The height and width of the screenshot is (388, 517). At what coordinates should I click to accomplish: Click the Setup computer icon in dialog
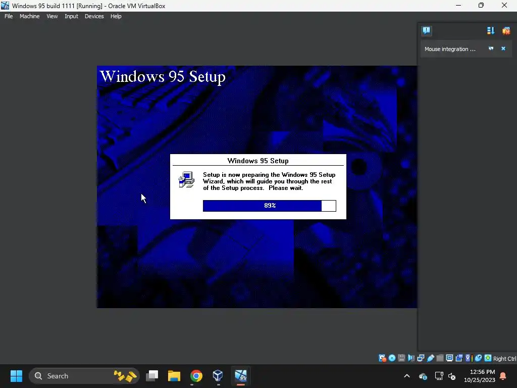(x=186, y=179)
